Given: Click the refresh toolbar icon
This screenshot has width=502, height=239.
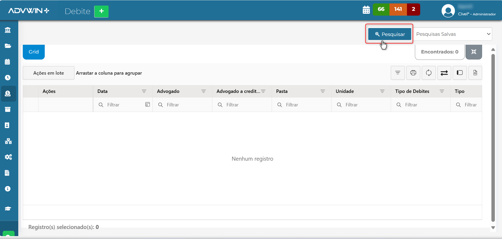Looking at the screenshot, I should click(x=429, y=73).
